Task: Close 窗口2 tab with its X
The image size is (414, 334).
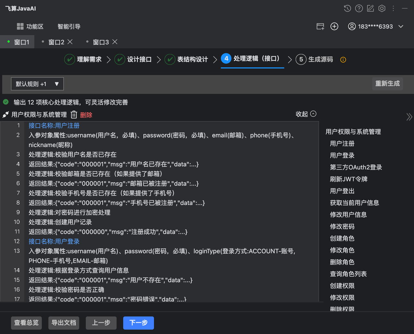Action: pyautogui.click(x=70, y=42)
